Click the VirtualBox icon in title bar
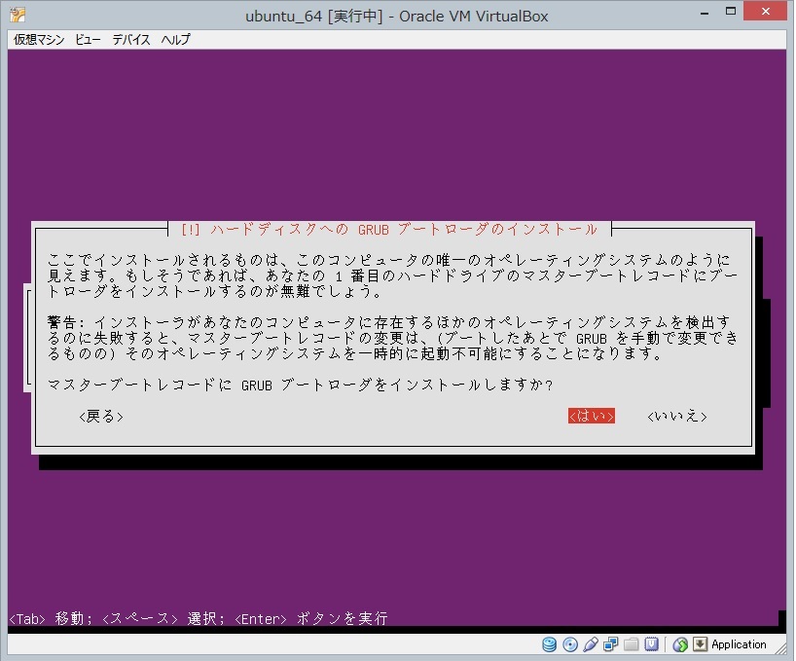Viewport: 796px width, 661px height. 18,15
